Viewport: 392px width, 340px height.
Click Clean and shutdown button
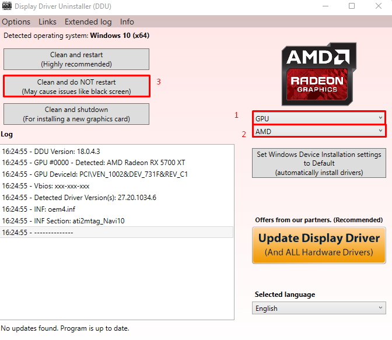(x=76, y=114)
